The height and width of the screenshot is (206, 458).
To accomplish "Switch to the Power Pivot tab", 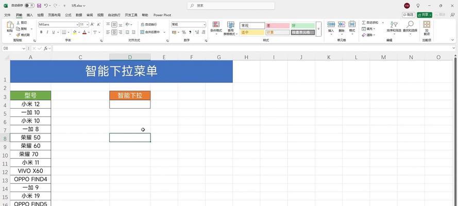I will pyautogui.click(x=162, y=15).
